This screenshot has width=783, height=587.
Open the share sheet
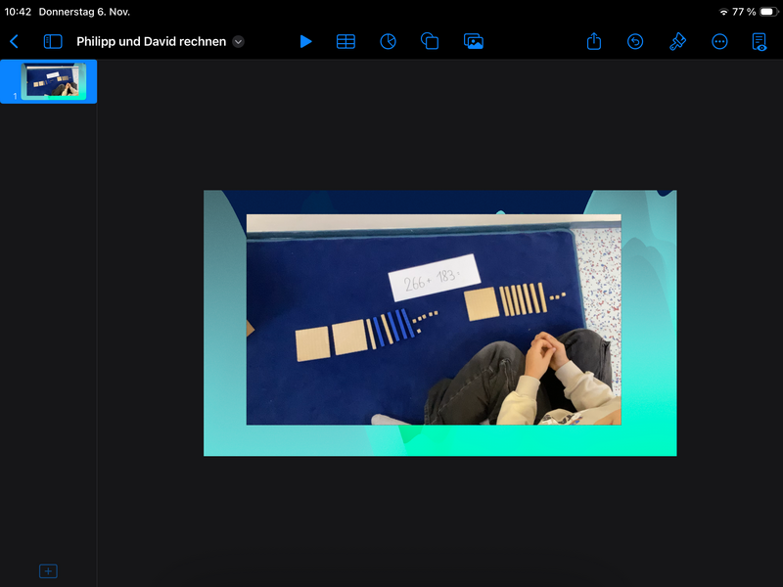point(594,41)
